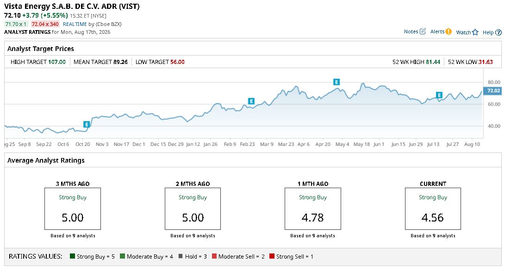505x272 pixels.
Task: Click the earnings marker near Jul 13
Action: tap(439, 95)
